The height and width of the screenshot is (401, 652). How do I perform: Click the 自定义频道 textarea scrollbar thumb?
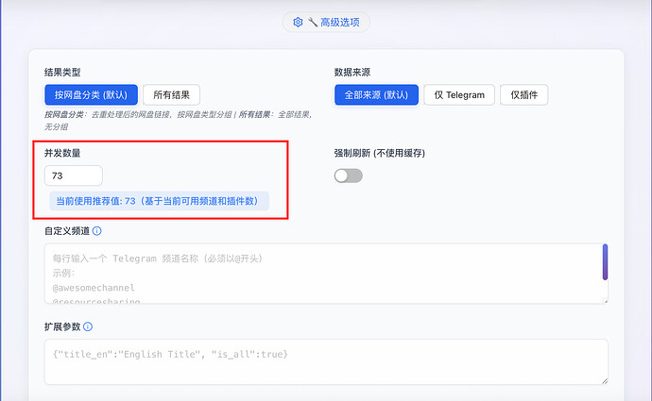click(x=605, y=262)
